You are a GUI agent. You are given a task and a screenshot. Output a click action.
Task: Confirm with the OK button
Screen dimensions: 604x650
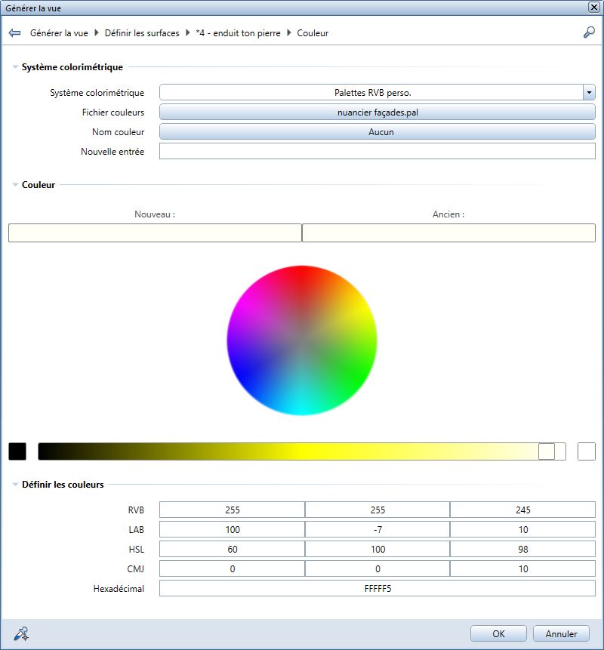498,633
